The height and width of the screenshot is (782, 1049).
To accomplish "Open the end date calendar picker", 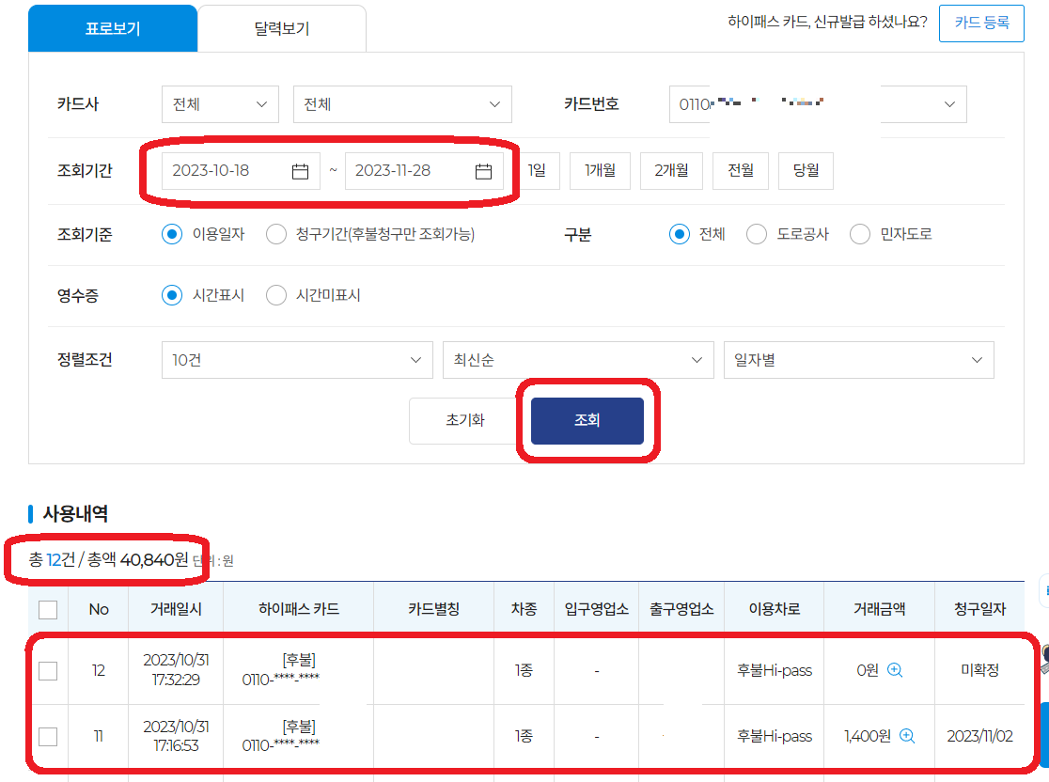I will click(x=485, y=170).
